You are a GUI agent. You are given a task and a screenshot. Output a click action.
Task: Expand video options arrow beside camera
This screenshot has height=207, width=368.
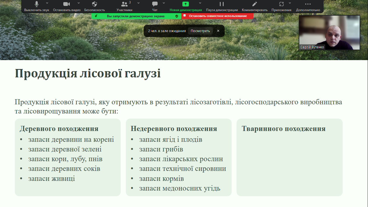pos(79,3)
